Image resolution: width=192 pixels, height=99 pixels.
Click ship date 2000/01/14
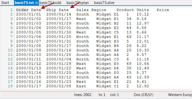[x=59, y=14]
